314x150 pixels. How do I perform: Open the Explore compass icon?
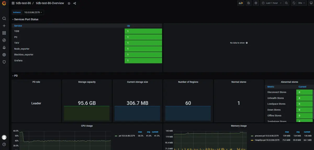point(4,40)
